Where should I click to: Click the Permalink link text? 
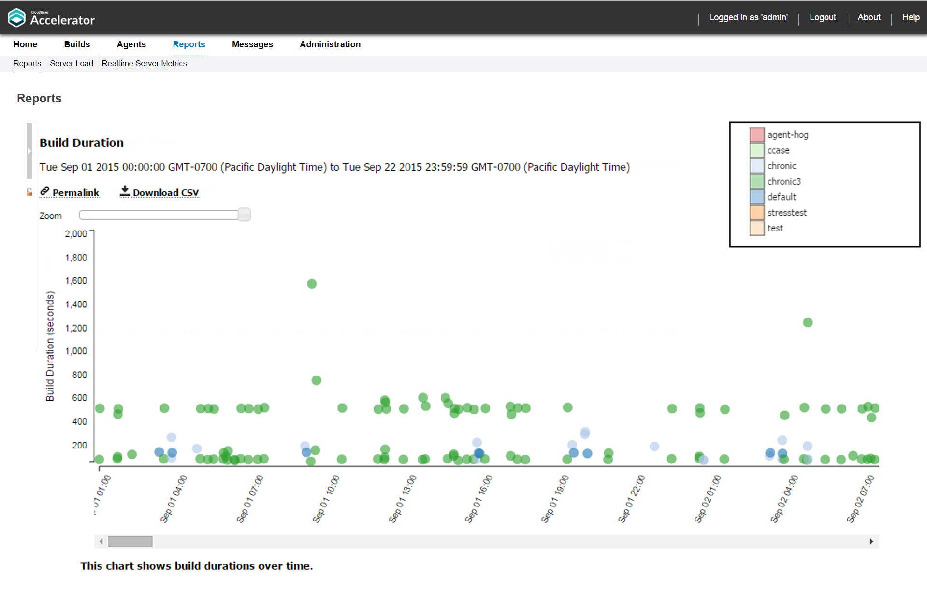(76, 193)
